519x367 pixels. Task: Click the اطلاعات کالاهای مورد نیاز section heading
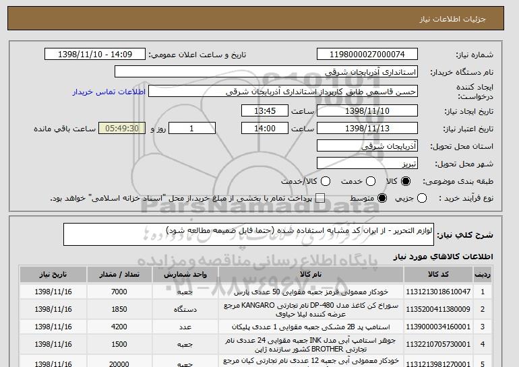point(443,257)
